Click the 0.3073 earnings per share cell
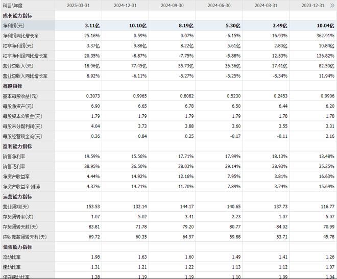Viewport: 337px width, 279px height. click(93, 96)
